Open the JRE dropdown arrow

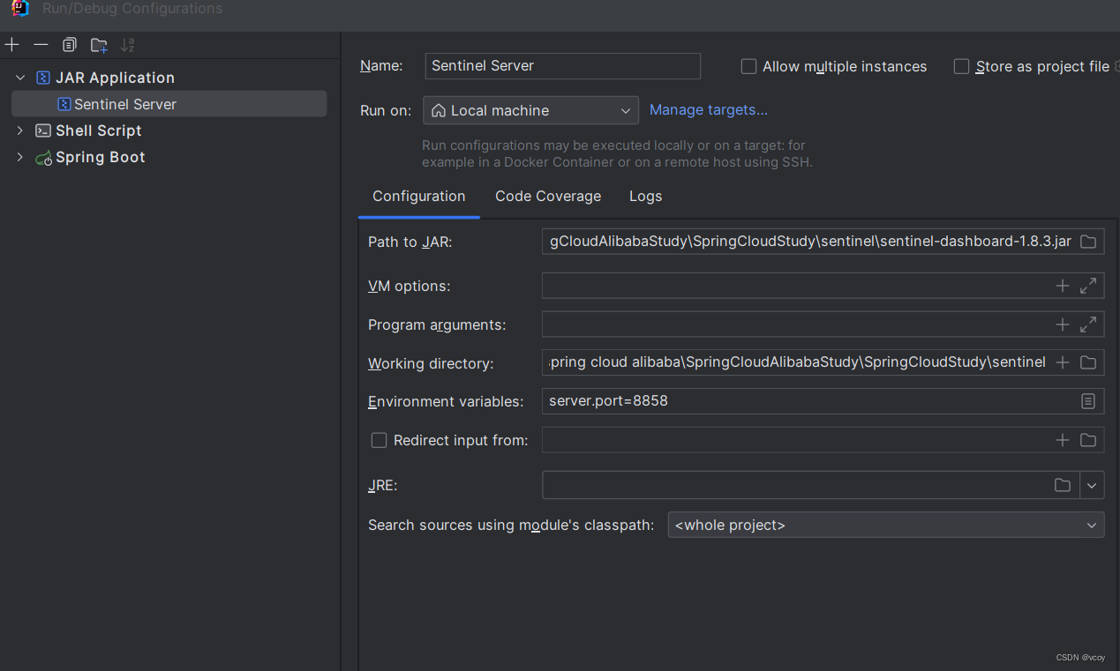(x=1092, y=485)
